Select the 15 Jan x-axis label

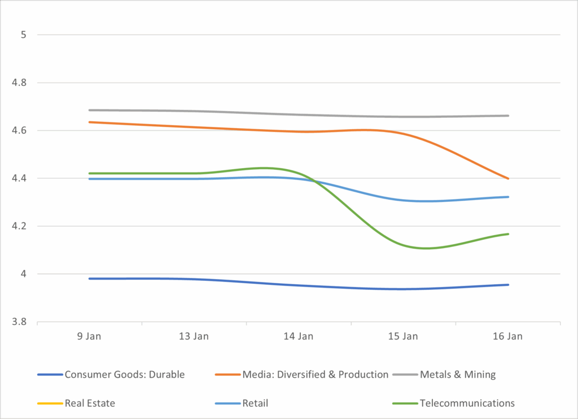(x=403, y=337)
